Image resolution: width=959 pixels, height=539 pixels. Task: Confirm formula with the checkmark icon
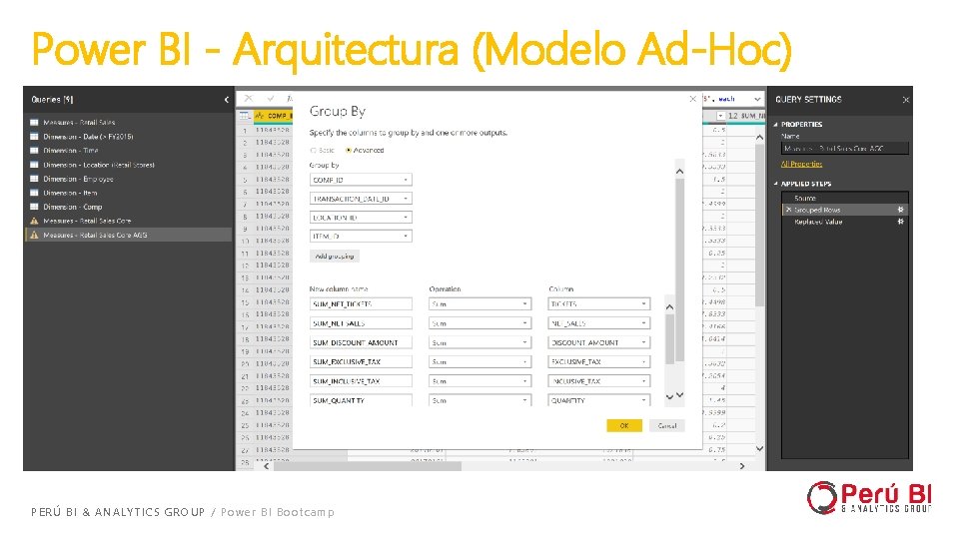271,98
